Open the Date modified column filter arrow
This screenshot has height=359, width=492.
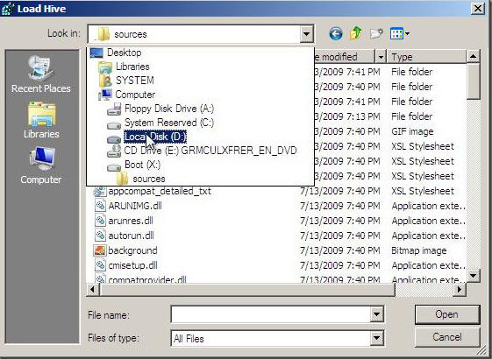(381, 57)
